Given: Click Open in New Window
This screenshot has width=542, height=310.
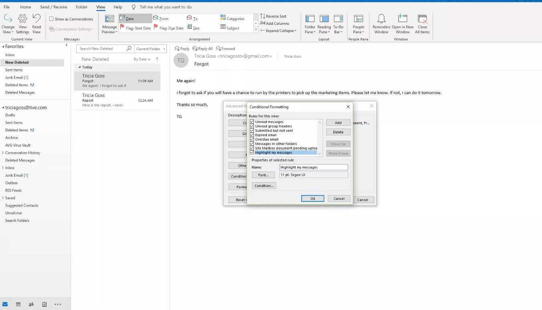Looking at the screenshot, I should pyautogui.click(x=402, y=24).
